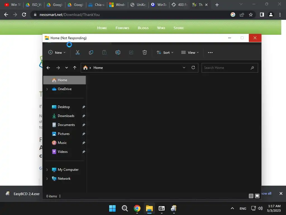
Task: Reload the Chrome page
Action: 24,15
